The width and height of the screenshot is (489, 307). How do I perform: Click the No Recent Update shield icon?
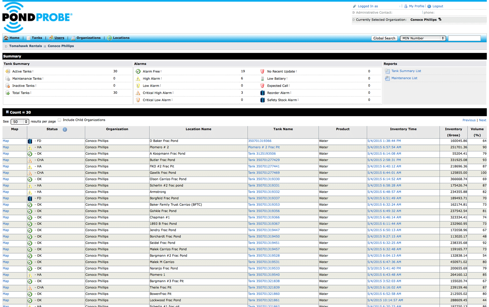(x=262, y=71)
